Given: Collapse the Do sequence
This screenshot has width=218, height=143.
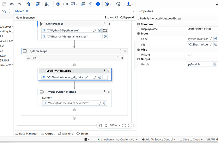Looking at the screenshot, I should point(122,58).
